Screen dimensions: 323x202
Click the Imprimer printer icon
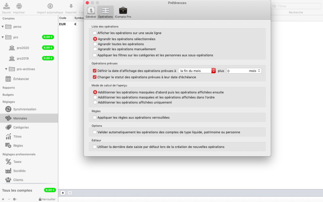click(19, 6)
